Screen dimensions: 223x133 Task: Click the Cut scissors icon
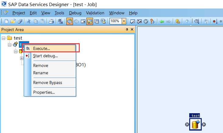[x=29, y=21]
